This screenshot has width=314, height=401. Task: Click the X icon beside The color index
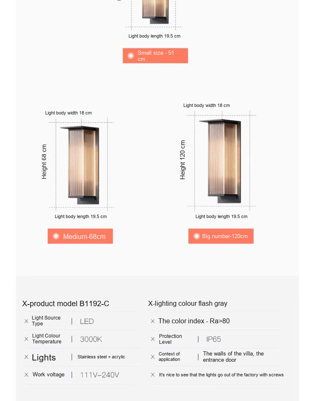(153, 321)
